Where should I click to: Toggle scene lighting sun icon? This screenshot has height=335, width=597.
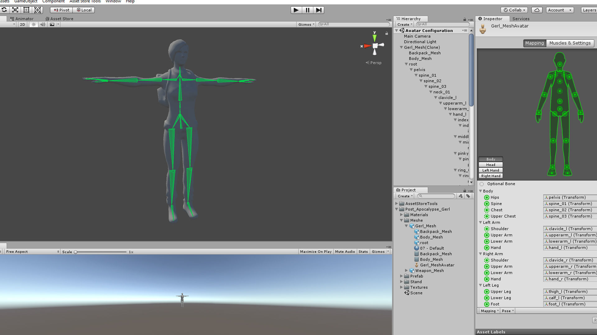[x=34, y=25]
